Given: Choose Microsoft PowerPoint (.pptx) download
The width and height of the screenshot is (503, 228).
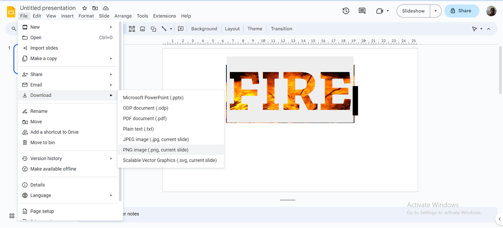Looking at the screenshot, I should coord(171,98).
